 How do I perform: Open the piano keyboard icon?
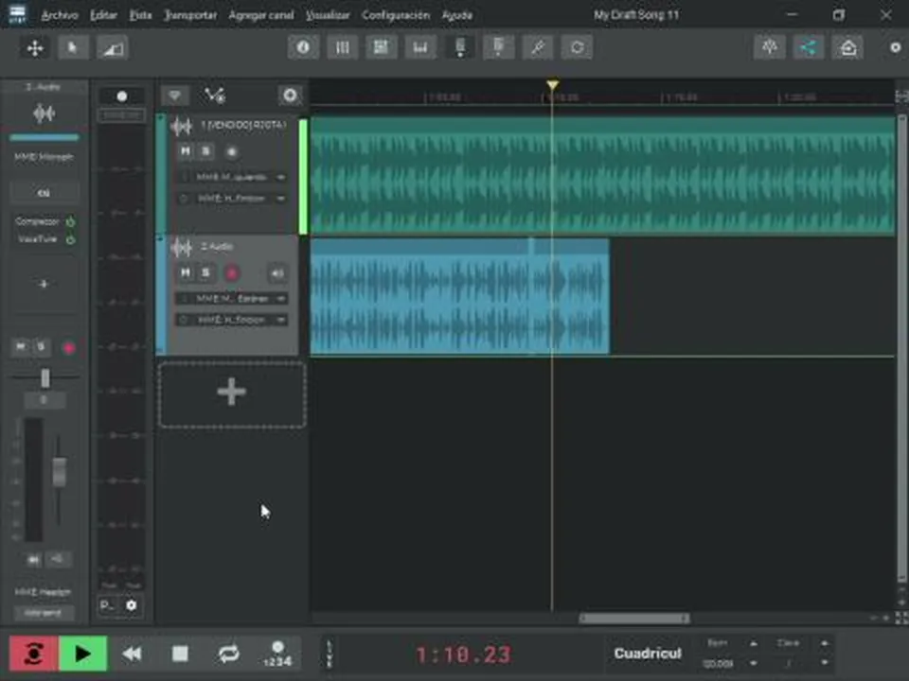tap(420, 47)
